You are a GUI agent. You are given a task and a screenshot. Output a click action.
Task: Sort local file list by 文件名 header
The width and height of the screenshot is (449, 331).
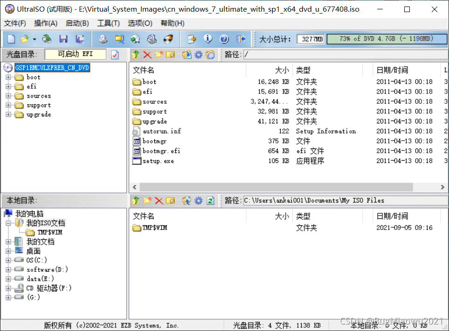144,216
